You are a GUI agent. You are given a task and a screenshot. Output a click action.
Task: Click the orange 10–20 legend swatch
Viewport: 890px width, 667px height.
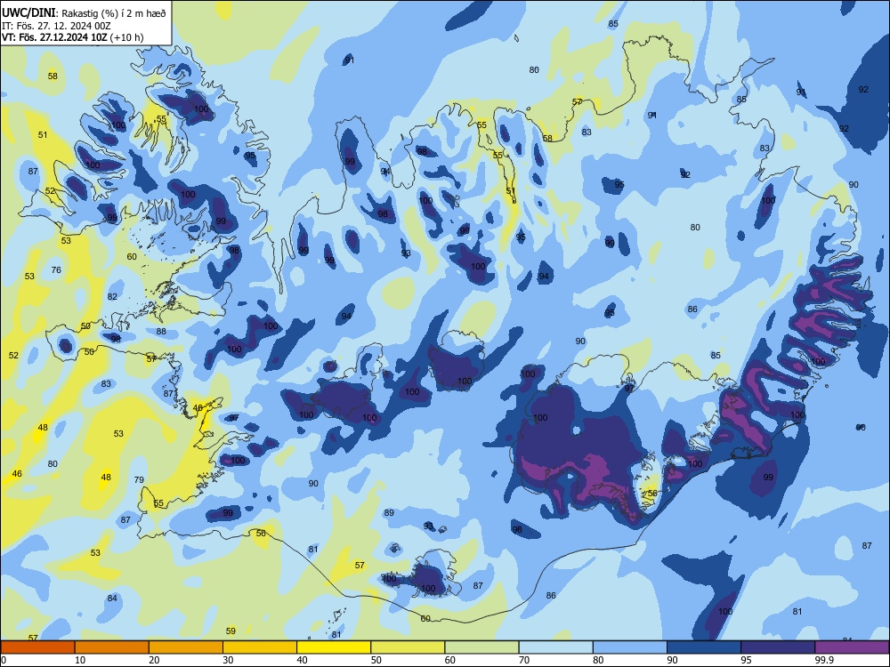112,647
